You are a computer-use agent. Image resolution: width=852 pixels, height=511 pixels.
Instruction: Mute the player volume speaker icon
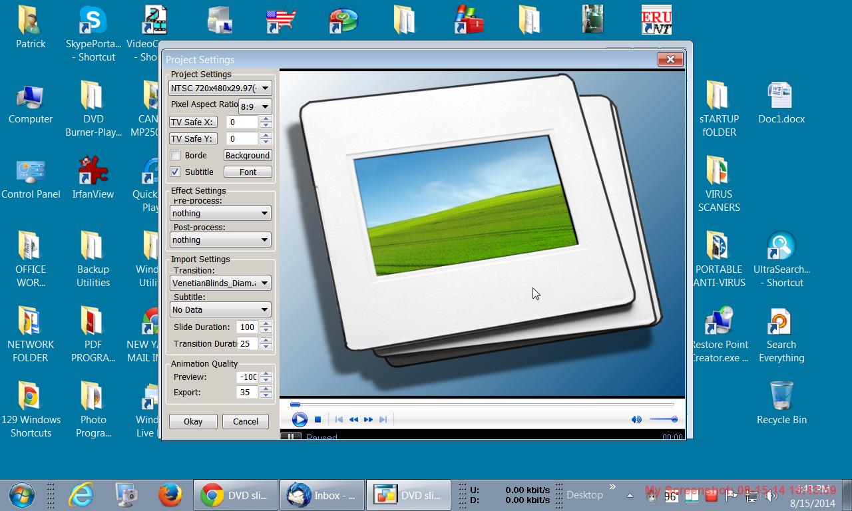(636, 419)
